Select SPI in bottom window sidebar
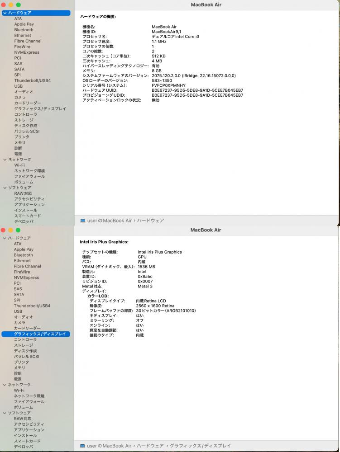The width and height of the screenshot is (340, 452). click(17, 300)
